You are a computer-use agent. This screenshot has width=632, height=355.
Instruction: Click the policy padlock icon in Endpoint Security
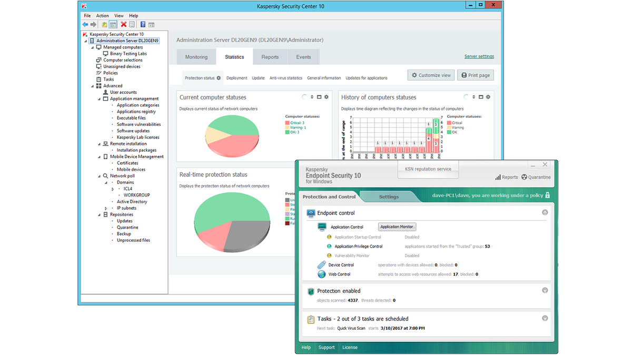coord(548,195)
